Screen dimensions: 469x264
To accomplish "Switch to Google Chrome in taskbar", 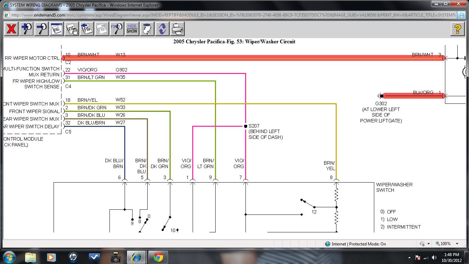I will pos(158,257).
